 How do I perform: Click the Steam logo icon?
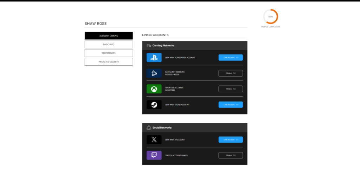click(154, 105)
